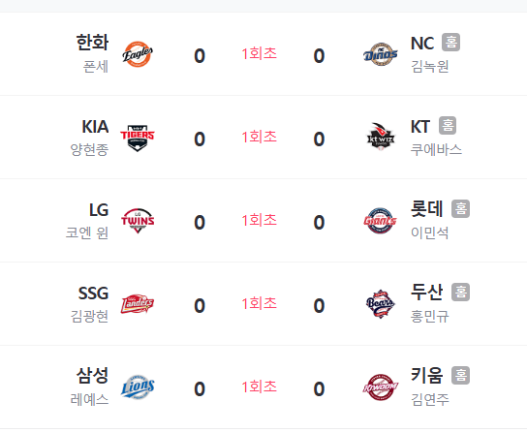Click the Kiwoom Heroes logo

[x=380, y=387]
